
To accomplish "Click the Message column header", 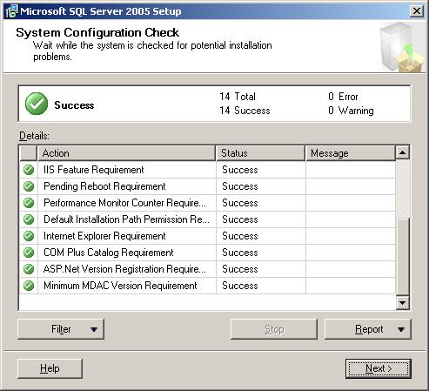I will coord(351,153).
